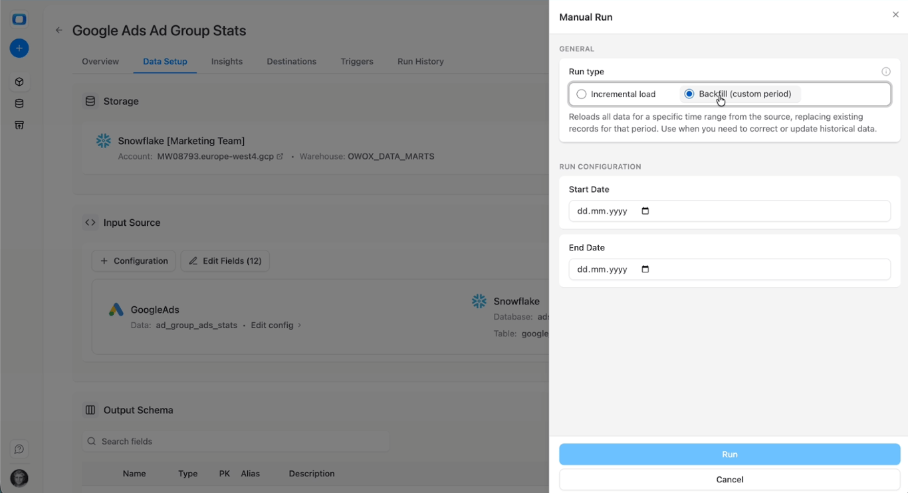Screen dimensions: 908x493
Task: Open the Destinations tab
Action: (292, 61)
